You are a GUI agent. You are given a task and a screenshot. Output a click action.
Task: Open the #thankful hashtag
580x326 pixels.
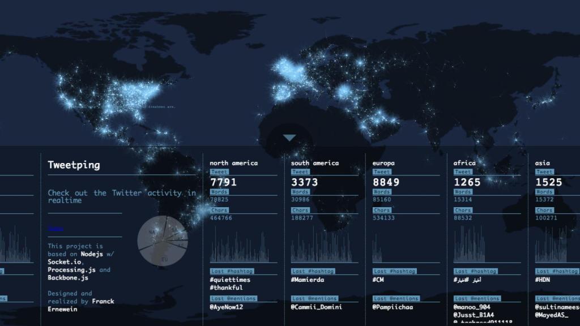226,288
